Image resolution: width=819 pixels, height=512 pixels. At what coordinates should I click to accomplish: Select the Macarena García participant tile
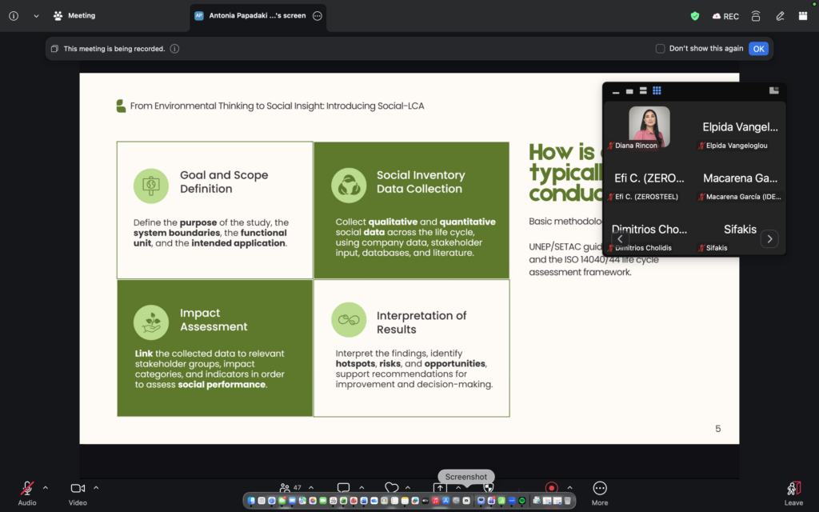[x=740, y=178]
